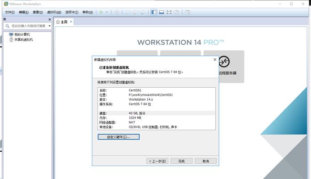The width and height of the screenshot is (311, 179).
Task: Click the CentOS1 name value in the summary
Action: coord(135,90)
